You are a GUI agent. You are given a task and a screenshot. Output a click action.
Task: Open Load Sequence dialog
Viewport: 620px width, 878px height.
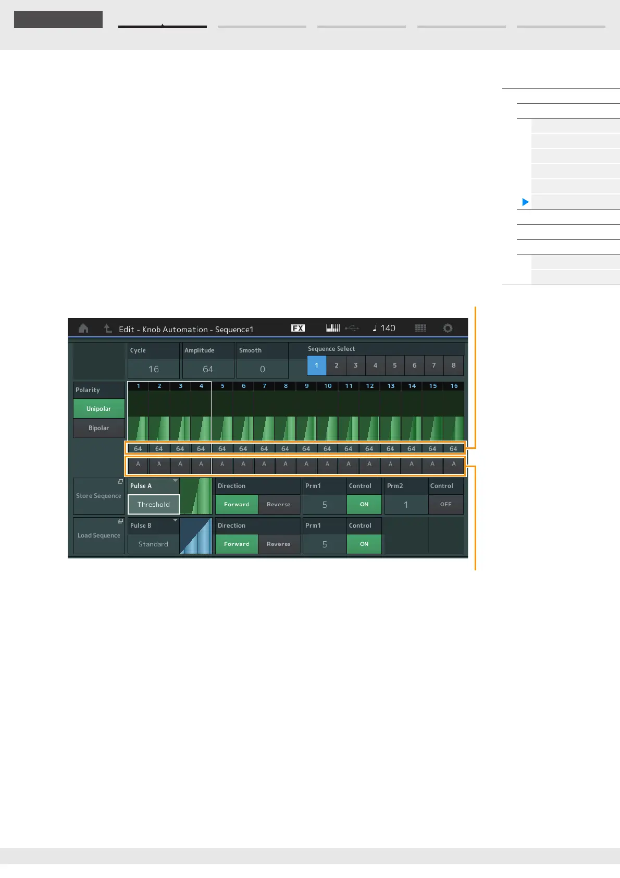99,535
